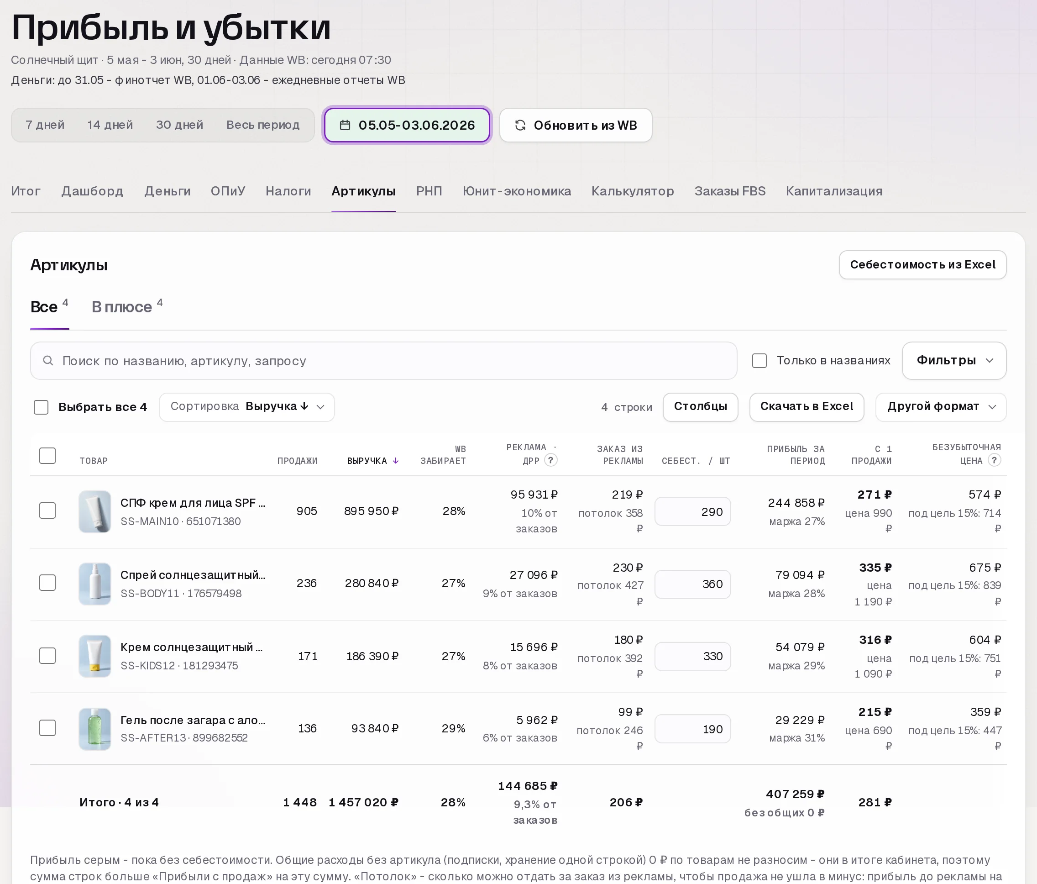Select the SS-BODY11 row checkbox
Screen dimensions: 1037x884
click(47, 583)
